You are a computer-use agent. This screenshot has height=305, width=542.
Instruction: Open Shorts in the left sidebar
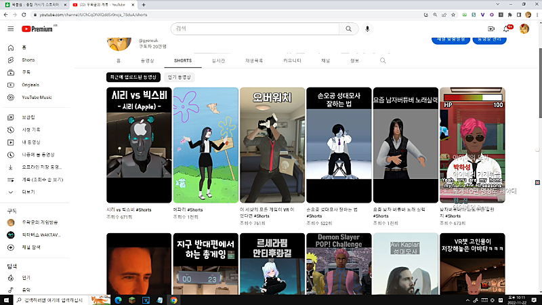point(27,60)
